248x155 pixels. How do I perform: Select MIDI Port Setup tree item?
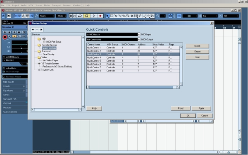coord(54,42)
